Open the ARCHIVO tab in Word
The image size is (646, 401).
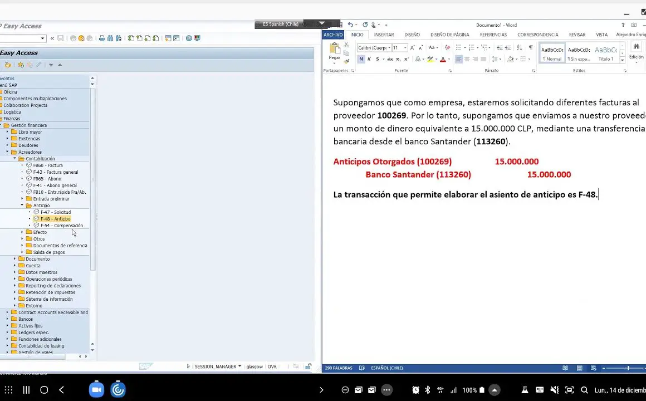click(333, 35)
